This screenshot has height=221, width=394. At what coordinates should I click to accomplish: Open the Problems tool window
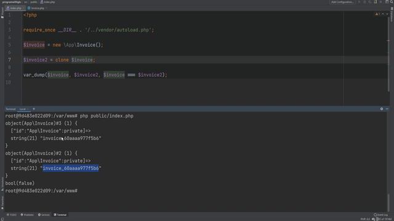[27, 215]
